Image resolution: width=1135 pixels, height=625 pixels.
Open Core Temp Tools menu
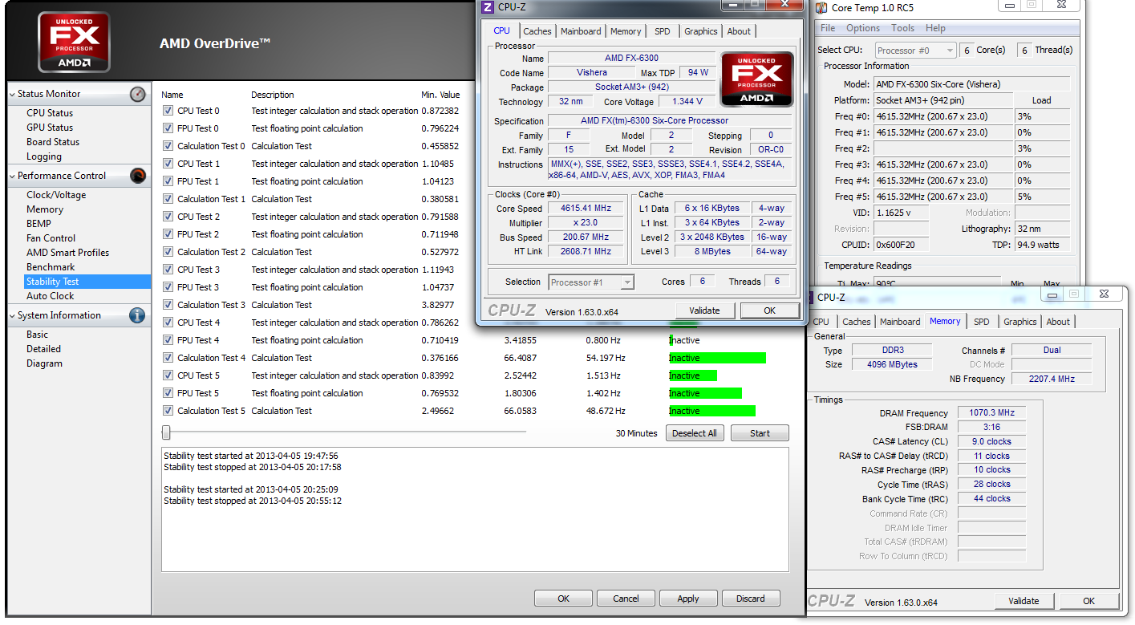[x=903, y=28]
